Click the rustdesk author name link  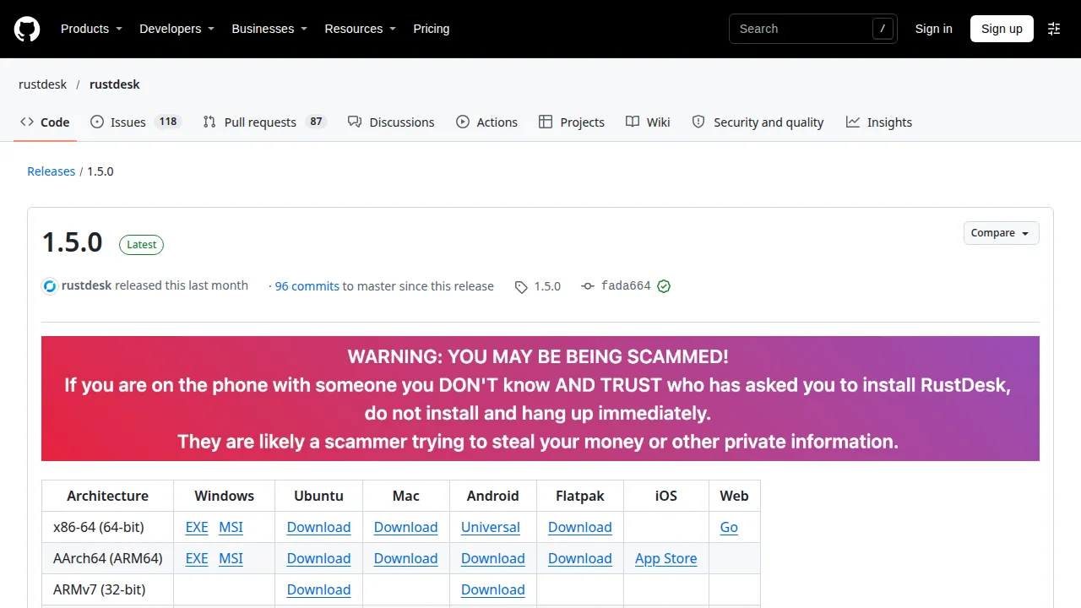tap(86, 285)
